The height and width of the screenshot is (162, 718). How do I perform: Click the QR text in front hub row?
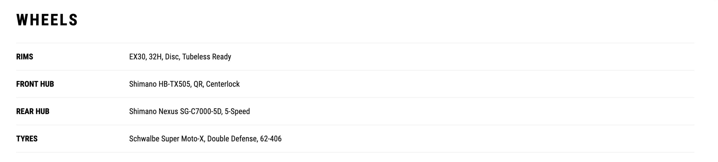[198, 84]
